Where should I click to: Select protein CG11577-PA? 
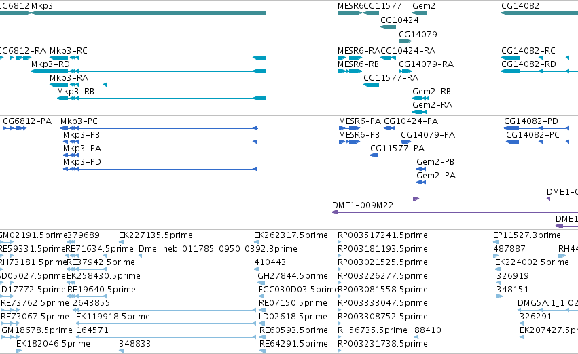point(374,155)
